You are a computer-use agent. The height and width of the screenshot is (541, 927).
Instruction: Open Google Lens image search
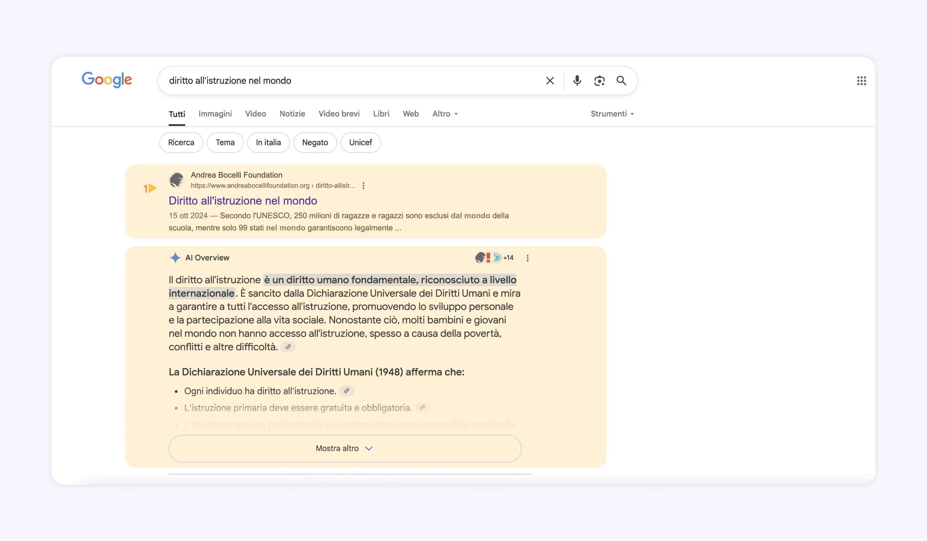[599, 80]
